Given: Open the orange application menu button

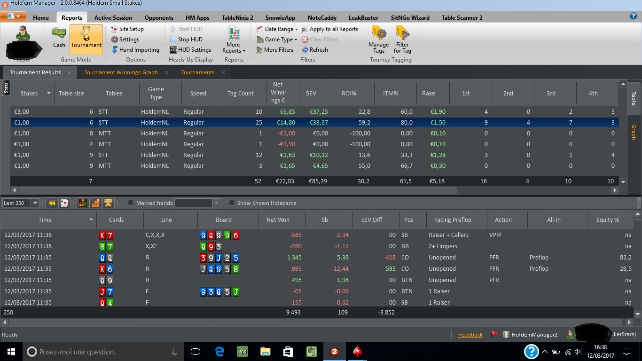Looking at the screenshot, I should tap(13, 16).
